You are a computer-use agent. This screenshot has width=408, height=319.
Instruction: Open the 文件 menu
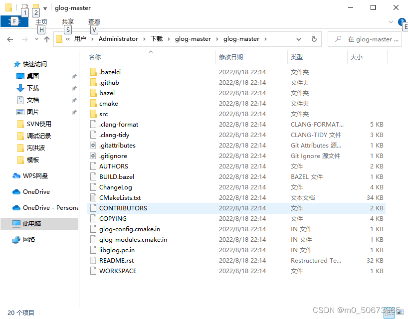point(14,21)
